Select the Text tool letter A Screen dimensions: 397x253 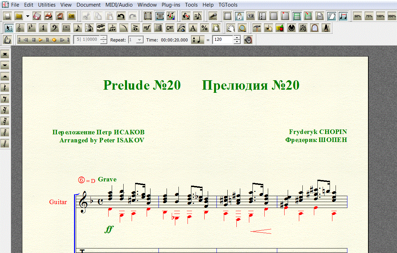(193, 28)
